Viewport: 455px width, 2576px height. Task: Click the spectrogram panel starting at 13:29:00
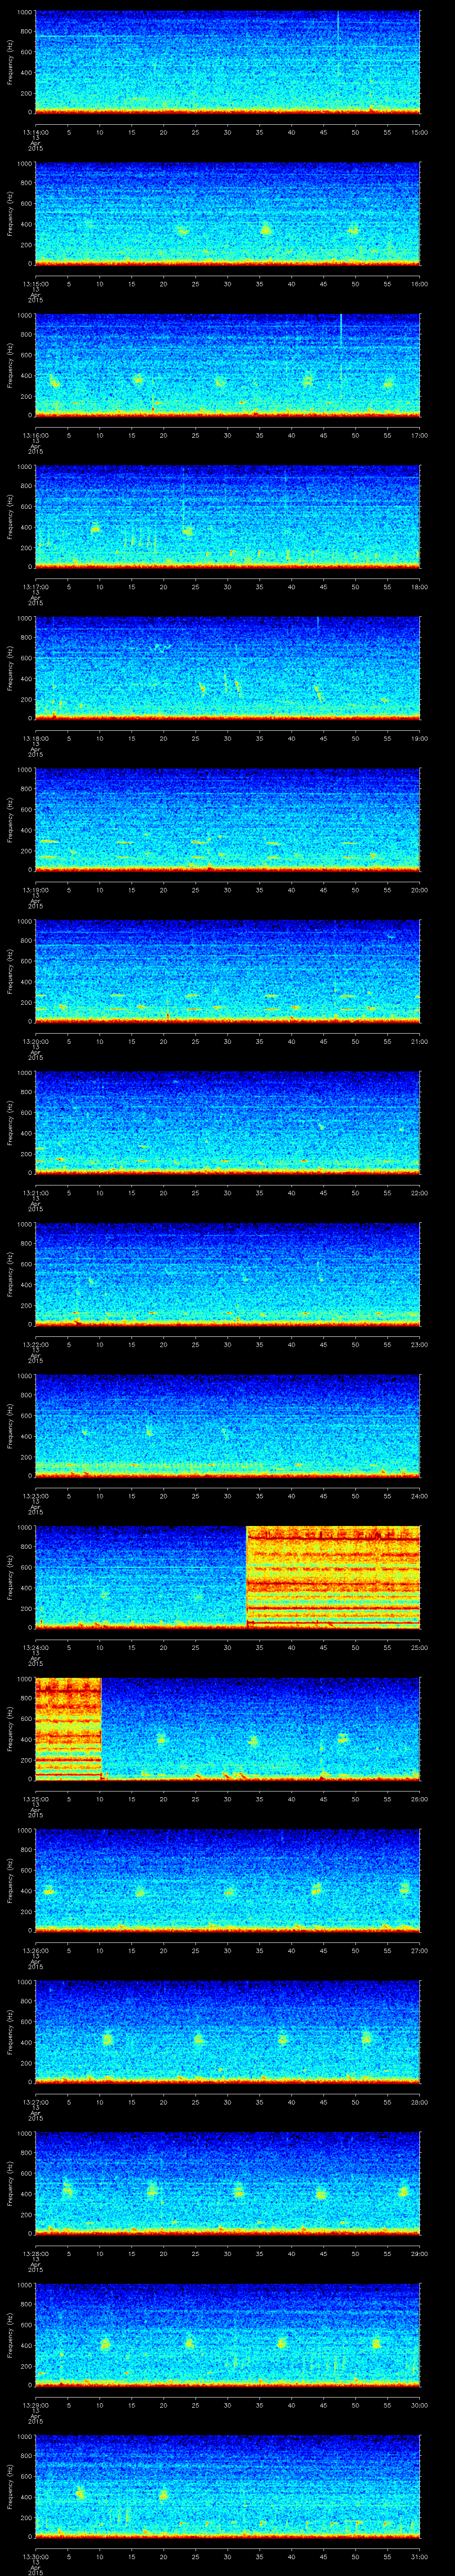tap(228, 2334)
